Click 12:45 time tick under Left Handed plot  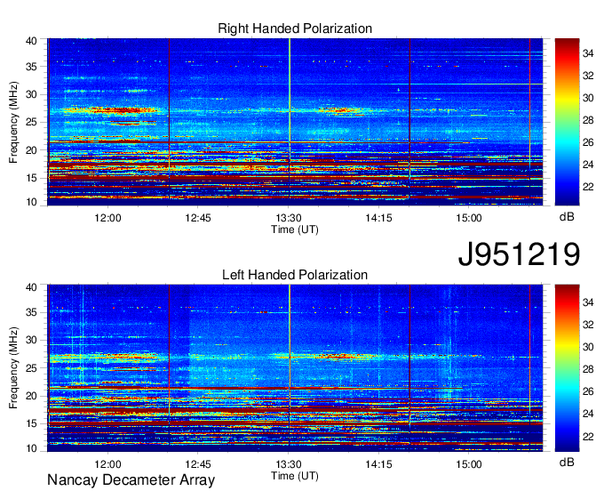(198, 464)
